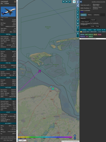Sort table by Route column
106x142 pixels.
pos(90,30)
